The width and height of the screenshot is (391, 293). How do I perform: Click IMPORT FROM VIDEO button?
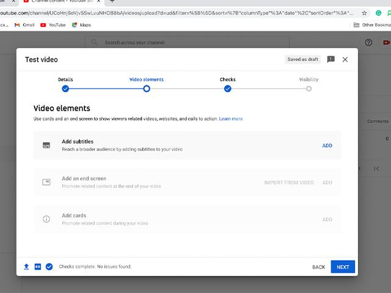coord(289,183)
